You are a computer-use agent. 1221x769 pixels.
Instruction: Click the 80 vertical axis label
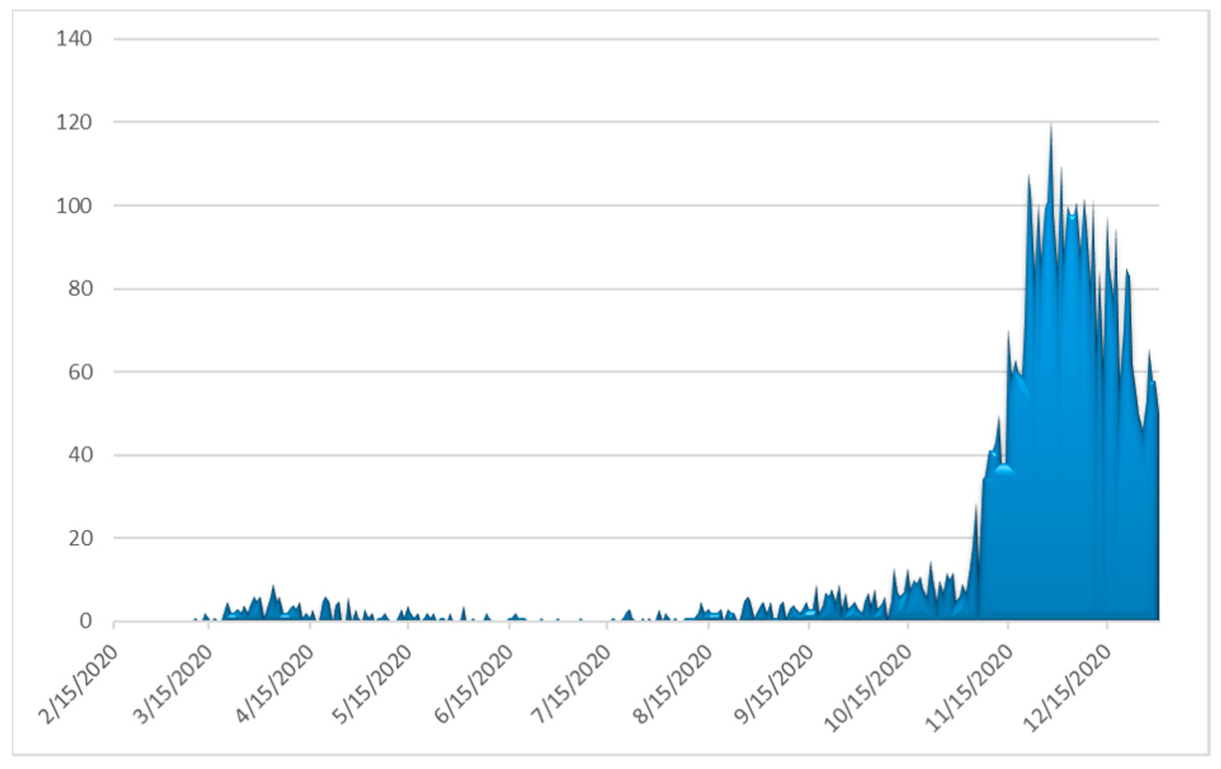(x=80, y=289)
